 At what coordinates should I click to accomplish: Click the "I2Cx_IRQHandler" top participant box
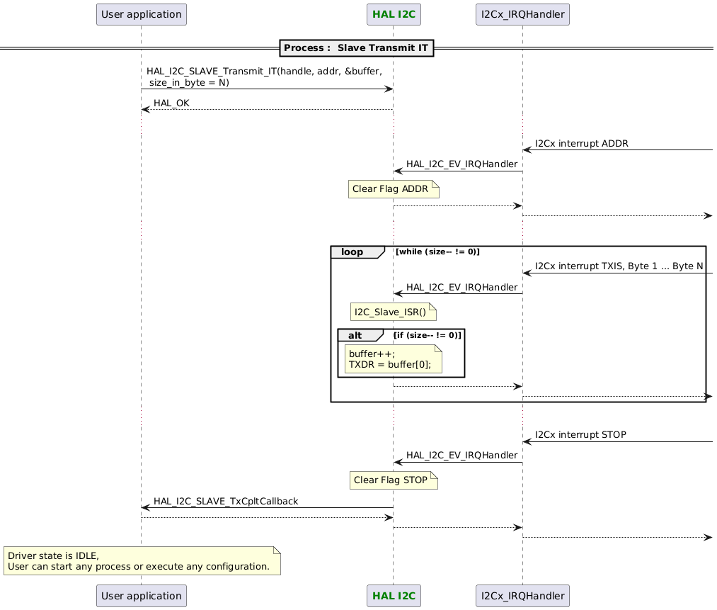522,14
